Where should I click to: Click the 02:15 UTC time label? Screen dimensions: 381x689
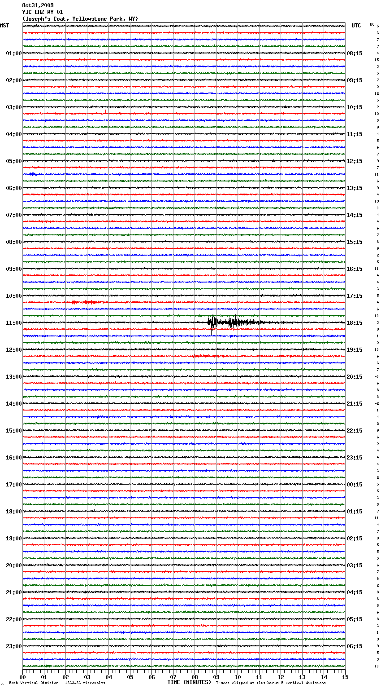pyautogui.click(x=355, y=539)
